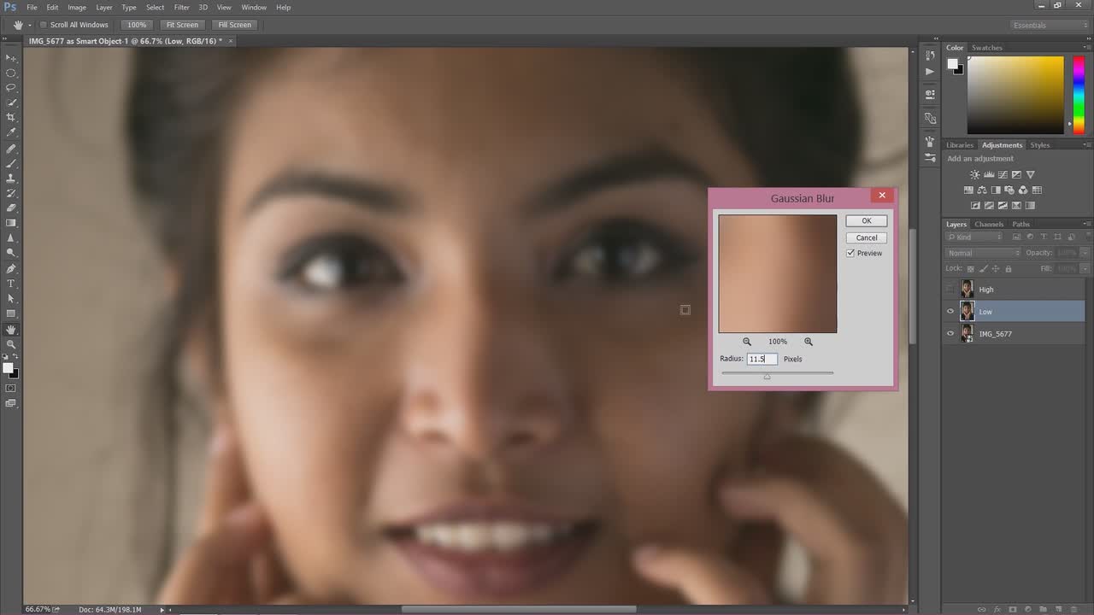The image size is (1094, 615).
Task: Open the History panel icon
Action: click(x=930, y=56)
